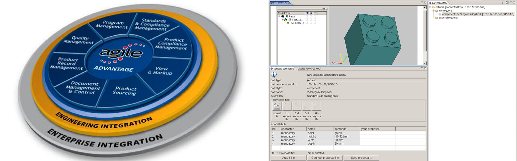517x161 pixels.
Task: Open the request file icon
Action: (277, 106)
